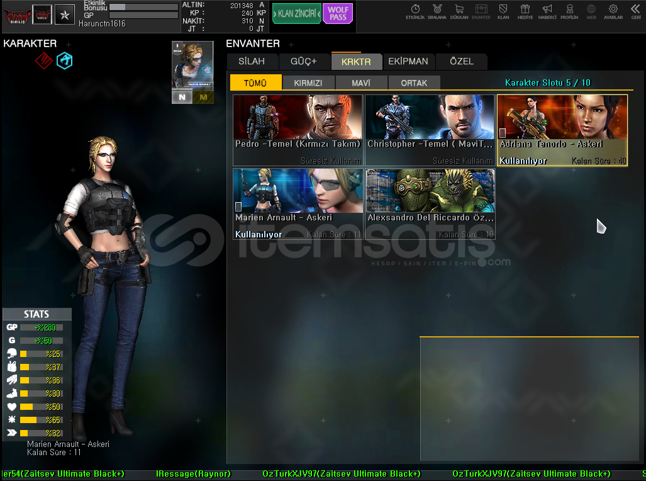This screenshot has height=481, width=646.
Task: Click the +%50 G stat bar
Action: point(41,341)
